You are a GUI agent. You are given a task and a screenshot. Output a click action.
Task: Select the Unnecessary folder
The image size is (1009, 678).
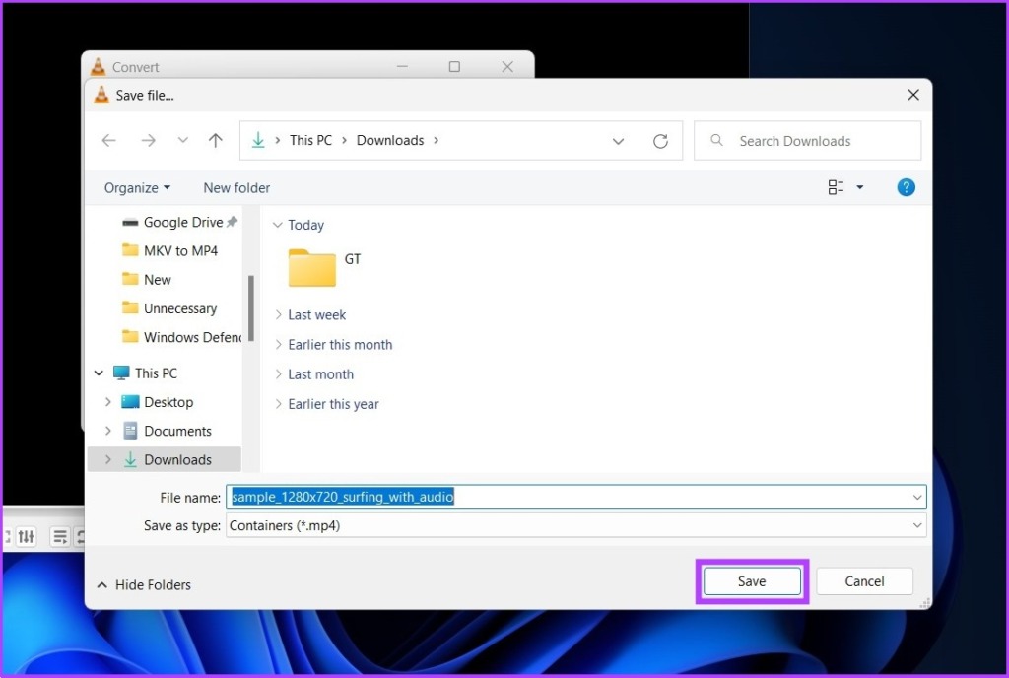pos(169,308)
